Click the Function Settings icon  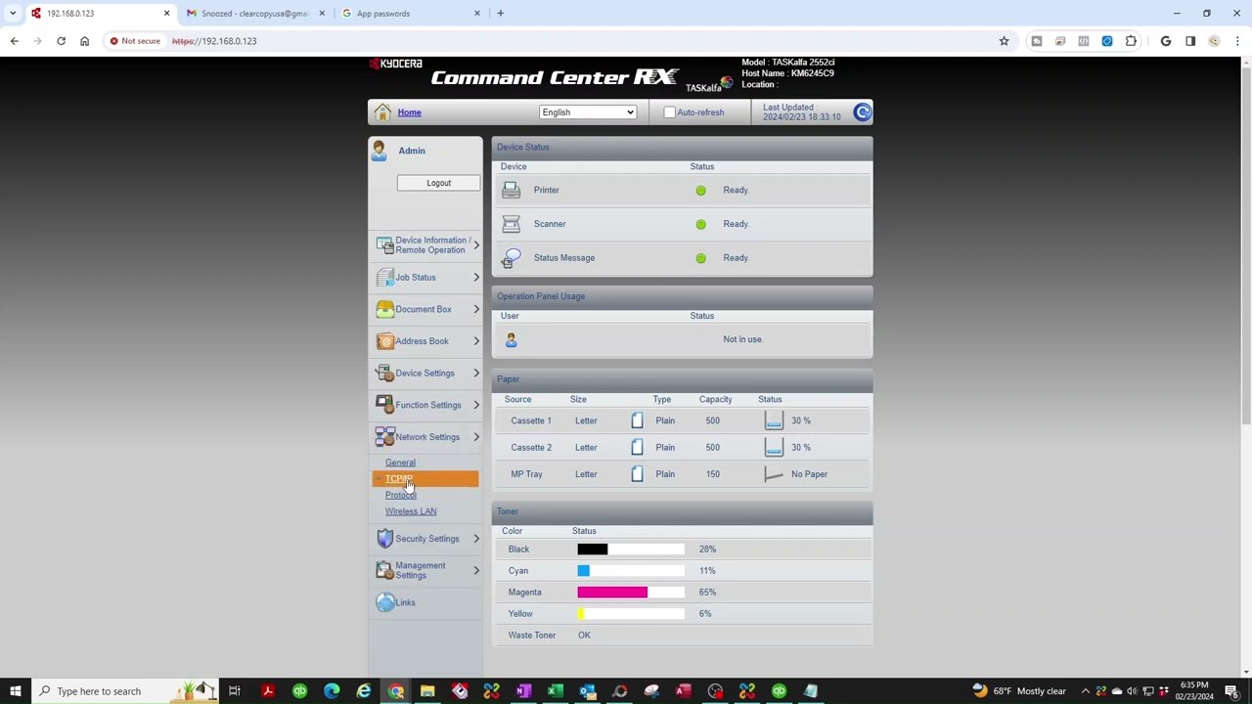point(384,405)
